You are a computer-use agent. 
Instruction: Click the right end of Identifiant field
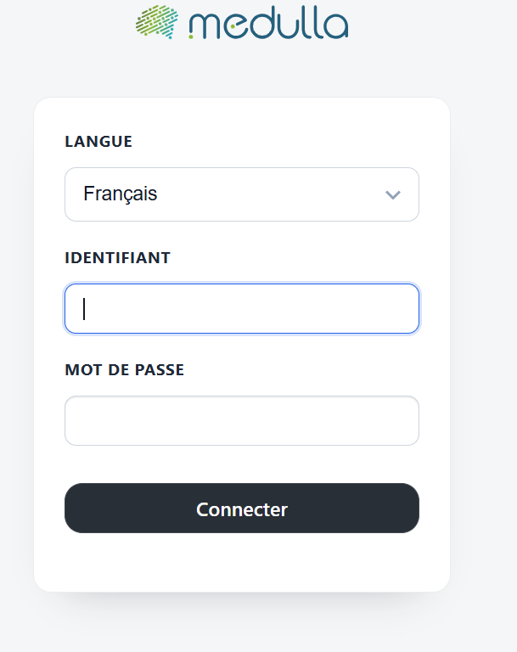[x=403, y=308]
